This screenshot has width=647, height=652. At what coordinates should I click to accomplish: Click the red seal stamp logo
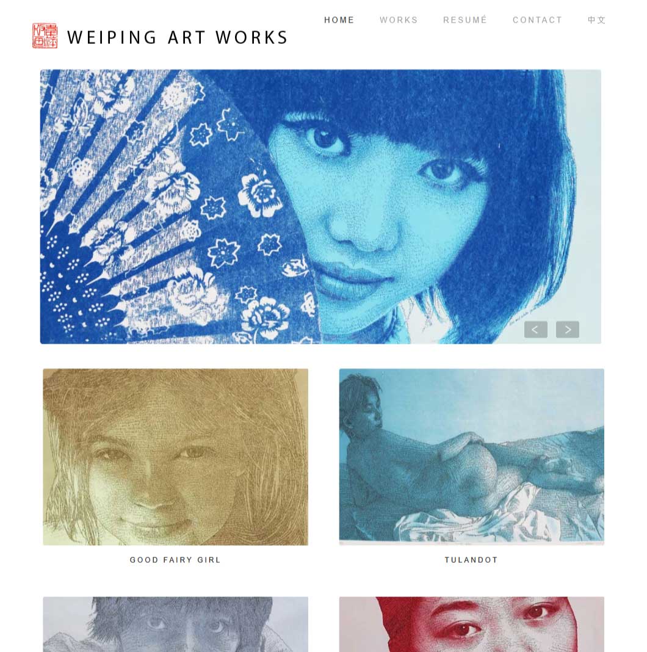tap(45, 36)
